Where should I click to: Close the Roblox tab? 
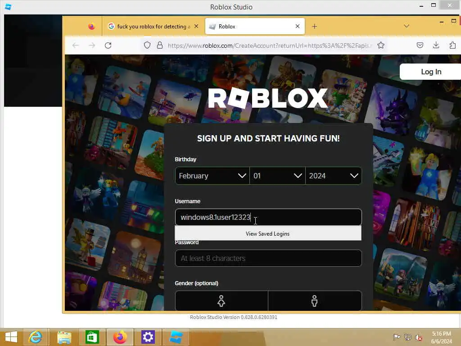click(x=298, y=26)
